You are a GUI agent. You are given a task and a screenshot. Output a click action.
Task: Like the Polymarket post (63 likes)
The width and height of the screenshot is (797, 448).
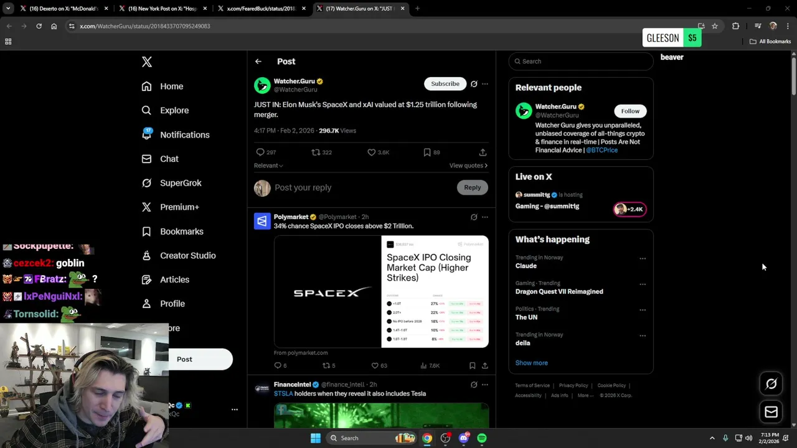click(x=379, y=366)
